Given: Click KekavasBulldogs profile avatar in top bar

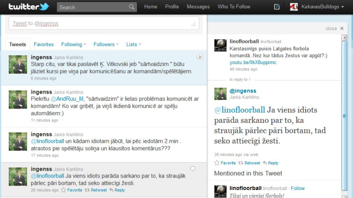Looking at the screenshot, I should (x=294, y=7).
